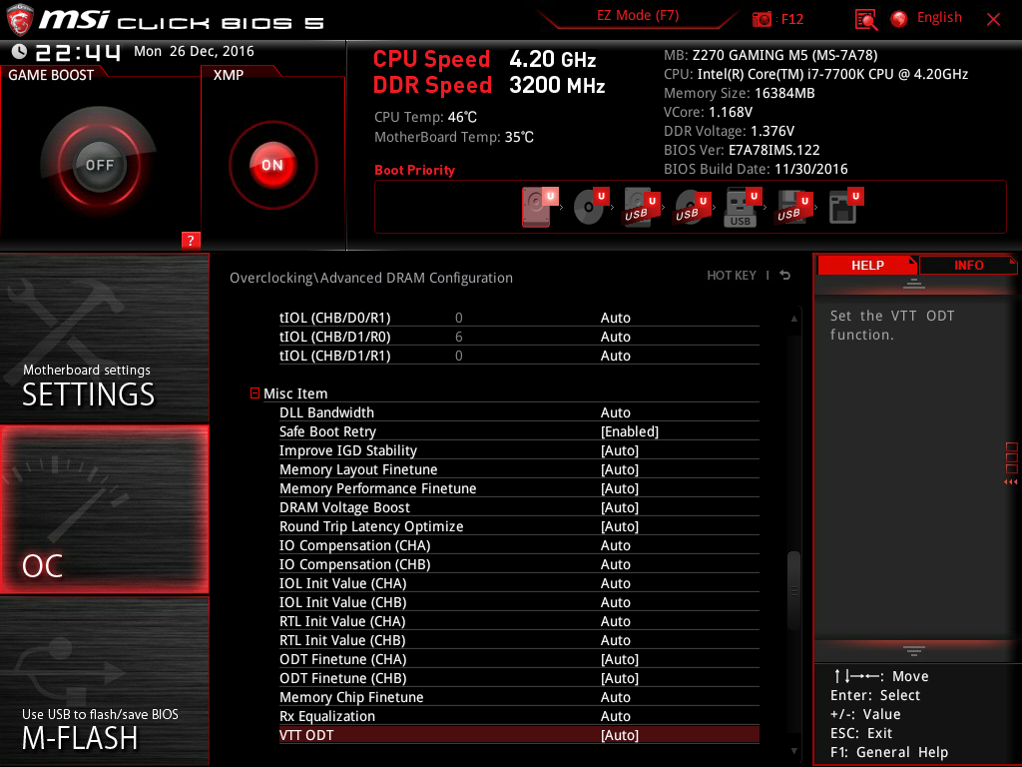This screenshot has height=767, width=1022.
Task: Click the red triple-arrow side panel expander
Action: click(x=1011, y=482)
